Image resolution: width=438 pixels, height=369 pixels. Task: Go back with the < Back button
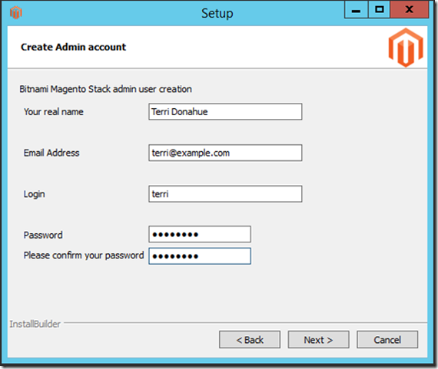[250, 339]
